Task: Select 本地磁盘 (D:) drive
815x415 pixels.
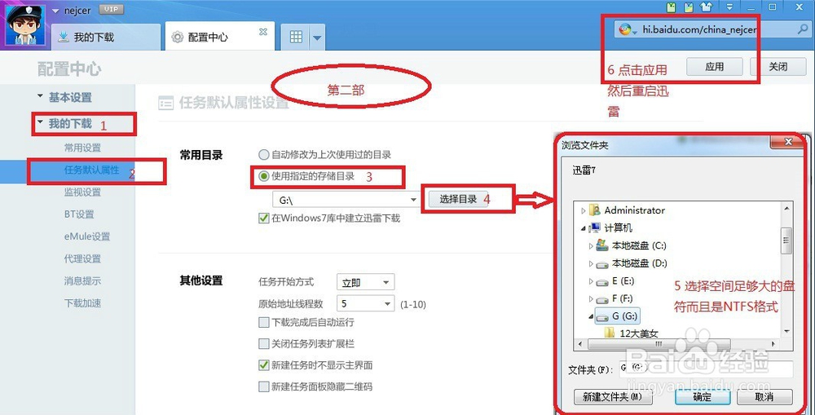Action: (639, 263)
